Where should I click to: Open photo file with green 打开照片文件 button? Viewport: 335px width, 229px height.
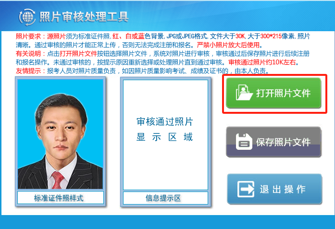[x=273, y=93]
